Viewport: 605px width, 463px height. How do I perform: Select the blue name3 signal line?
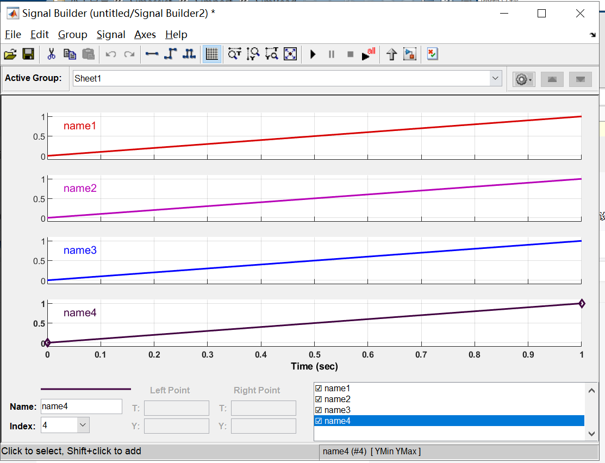(x=315, y=260)
